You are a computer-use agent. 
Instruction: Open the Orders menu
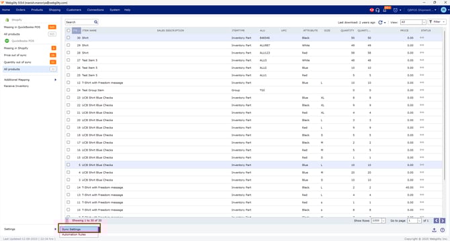pyautogui.click(x=21, y=10)
